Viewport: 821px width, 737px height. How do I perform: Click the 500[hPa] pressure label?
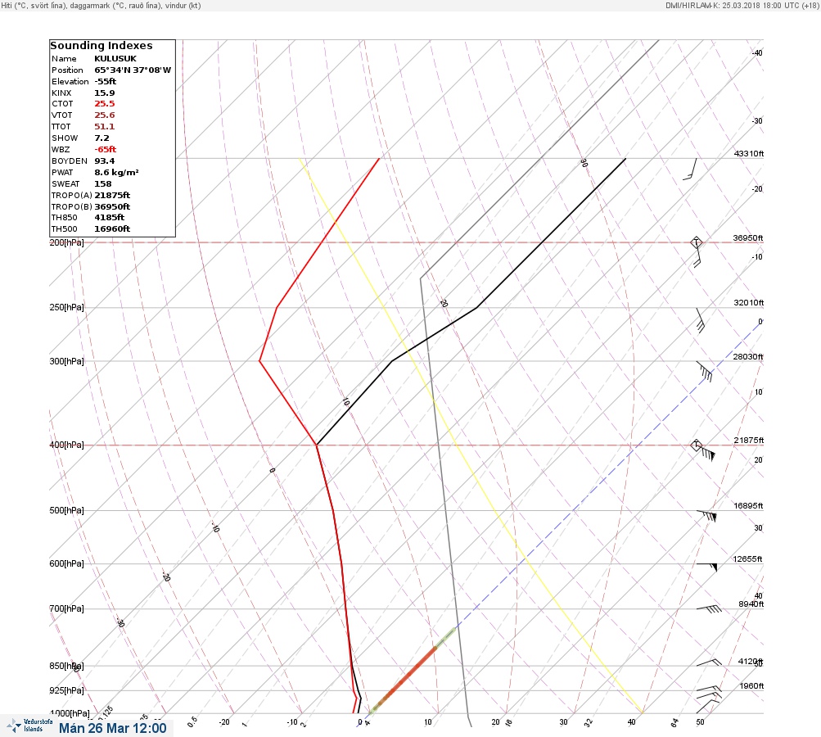click(66, 510)
